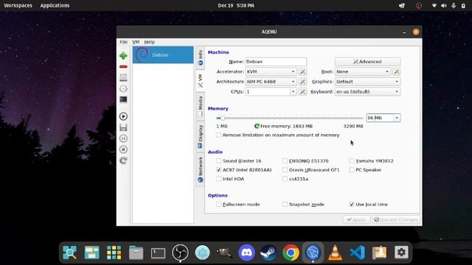Start the virtual machine with play icon
This screenshot has height=265, width=472.
[123, 116]
